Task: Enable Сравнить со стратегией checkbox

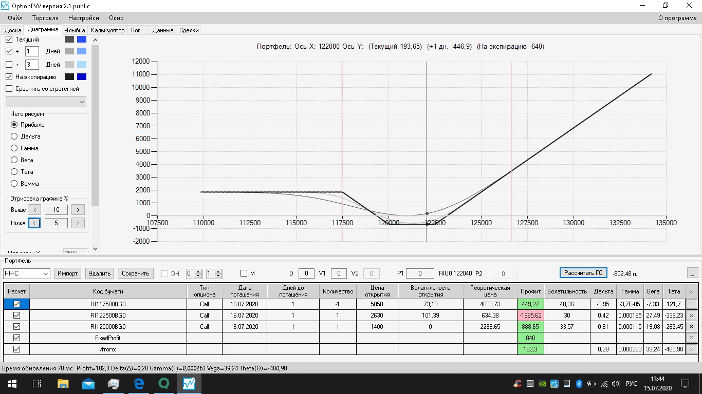Action: 9,89
